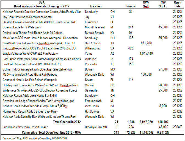Click the Courtyard Hotel + Sailfish Splash Waterpark row
Viewport: 185px width, 141px height.
pos(29,80)
